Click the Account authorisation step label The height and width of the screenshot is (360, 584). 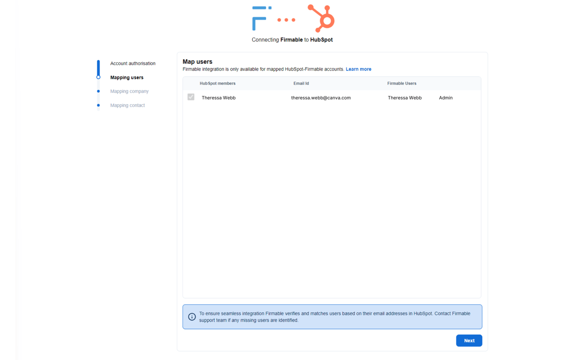pyautogui.click(x=133, y=63)
